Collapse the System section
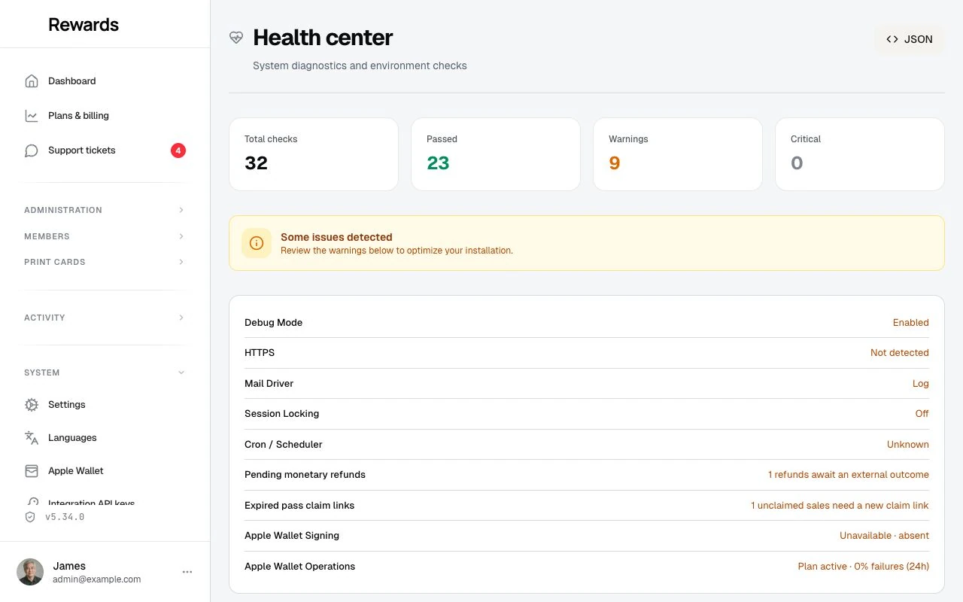963x602 pixels. coord(105,372)
